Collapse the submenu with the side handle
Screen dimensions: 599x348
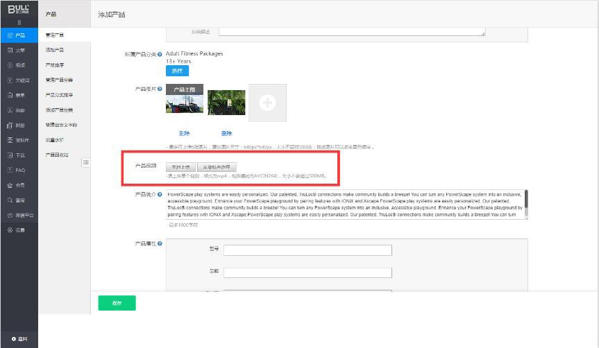point(85,162)
